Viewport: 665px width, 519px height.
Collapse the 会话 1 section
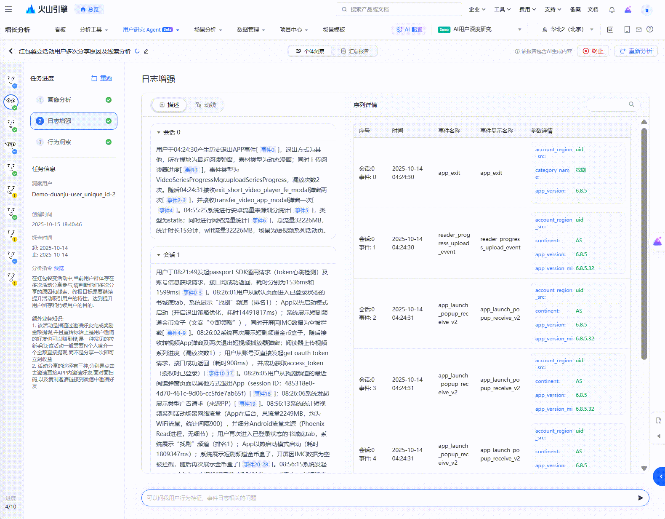click(x=159, y=255)
